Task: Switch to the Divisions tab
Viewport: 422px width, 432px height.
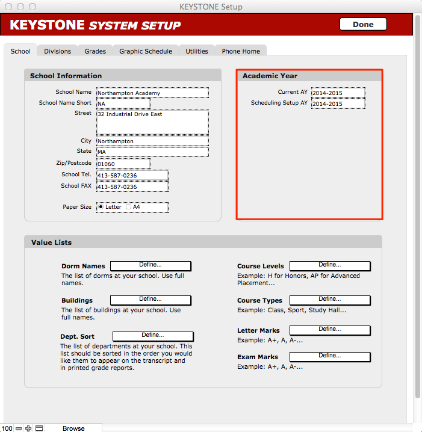Action: [57, 51]
